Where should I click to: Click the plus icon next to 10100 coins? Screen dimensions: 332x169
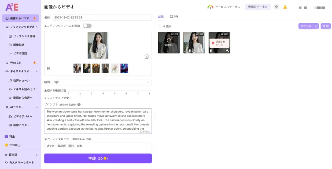[19, 145]
